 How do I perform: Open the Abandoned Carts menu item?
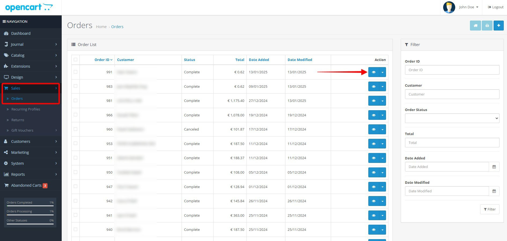pyautogui.click(x=31, y=185)
